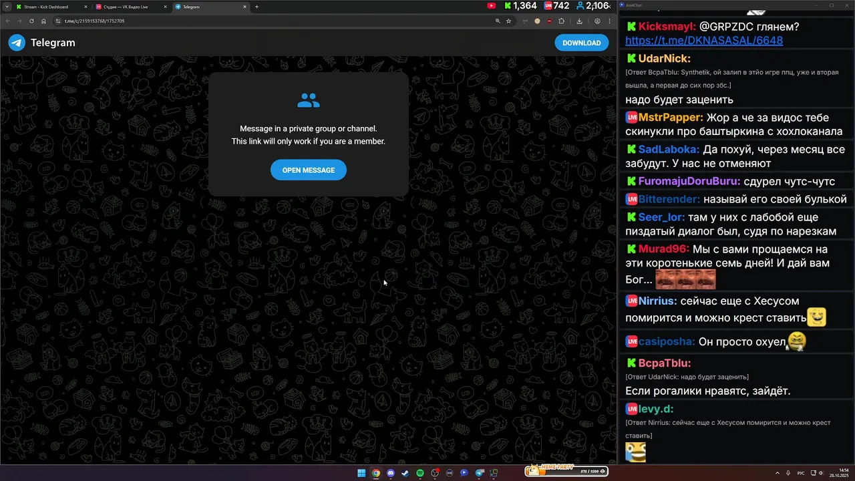Image resolution: width=855 pixels, height=481 pixels.
Task: Click username Nirrius in chat
Action: 657,301
